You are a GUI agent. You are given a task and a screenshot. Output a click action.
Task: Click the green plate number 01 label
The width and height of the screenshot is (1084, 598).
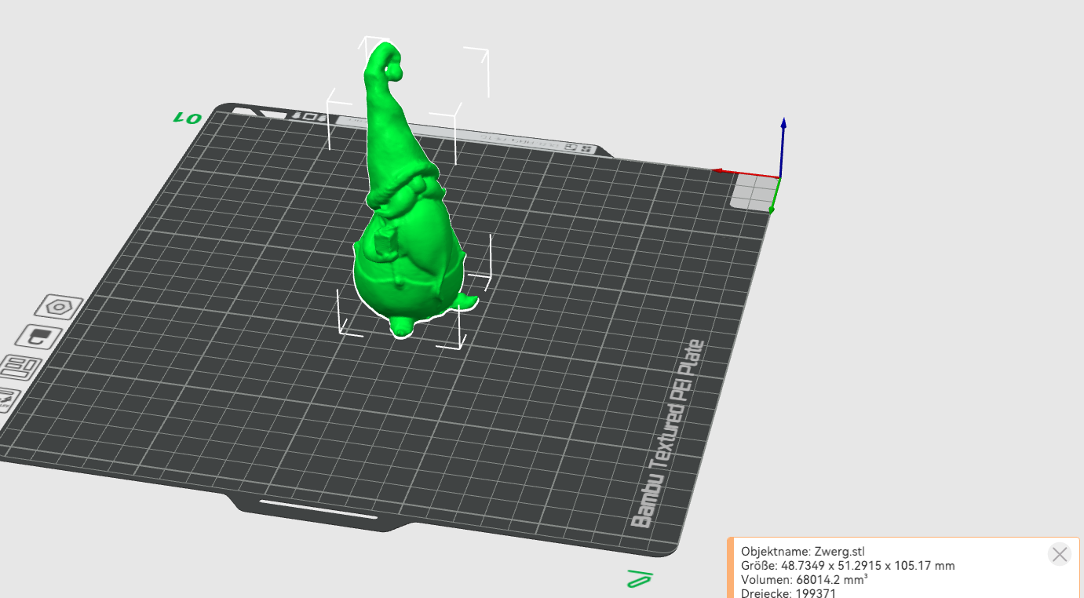pyautogui.click(x=188, y=118)
